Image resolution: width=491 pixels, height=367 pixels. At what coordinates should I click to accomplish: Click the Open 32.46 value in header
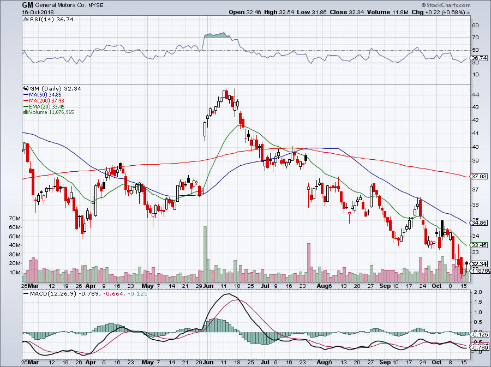point(245,12)
